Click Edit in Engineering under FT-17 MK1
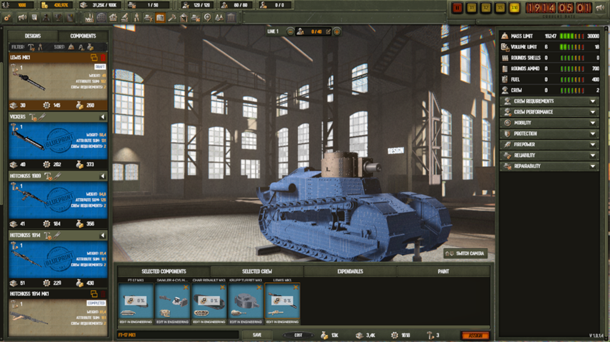Image resolution: width=610 pixels, height=342 pixels. click(x=136, y=322)
